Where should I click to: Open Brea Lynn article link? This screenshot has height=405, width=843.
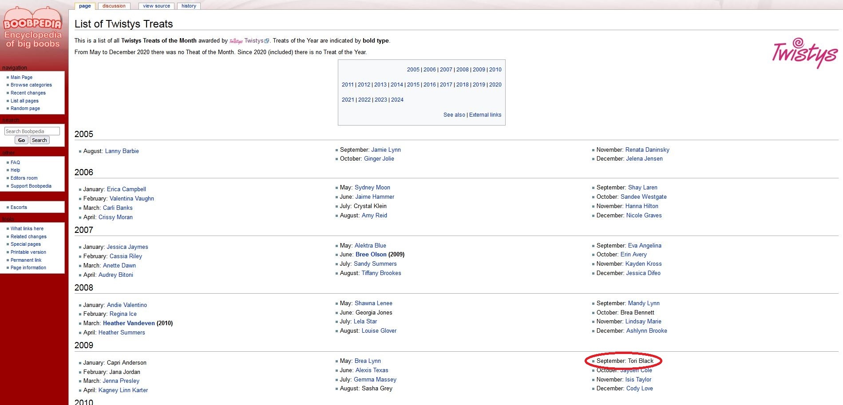point(368,361)
